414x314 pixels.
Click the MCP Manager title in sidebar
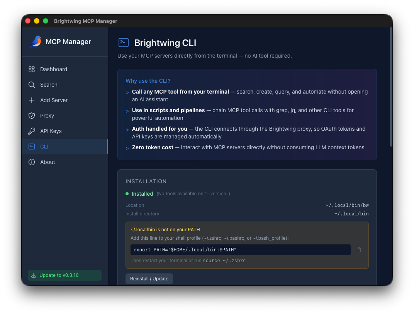(68, 42)
